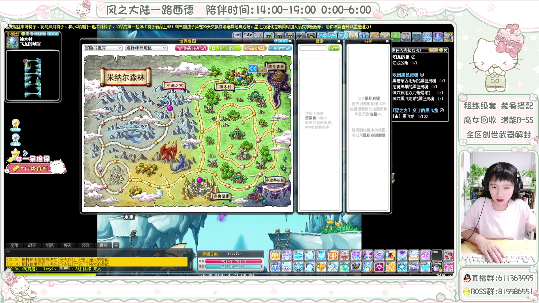Expand the 收藏的地图 favorites panel
The image size is (539, 303).
point(255,48)
